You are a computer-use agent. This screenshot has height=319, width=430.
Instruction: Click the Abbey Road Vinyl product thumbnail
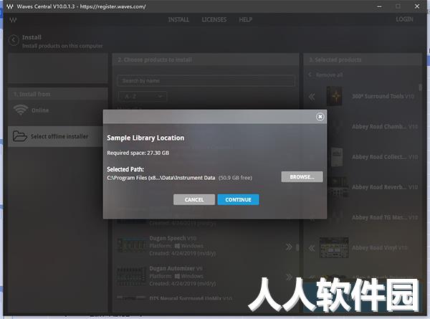click(x=334, y=247)
